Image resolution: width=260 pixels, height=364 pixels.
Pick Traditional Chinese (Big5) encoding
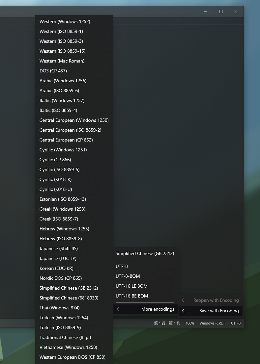pyautogui.click(x=74, y=338)
